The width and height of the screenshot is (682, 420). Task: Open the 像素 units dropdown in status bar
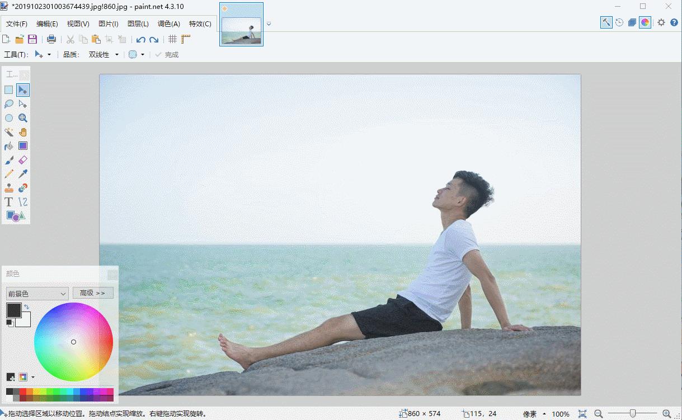(533, 414)
